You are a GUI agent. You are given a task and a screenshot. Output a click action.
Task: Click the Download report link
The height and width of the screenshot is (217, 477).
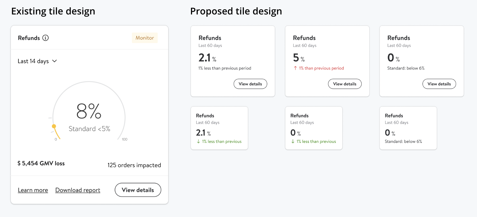[x=78, y=190]
